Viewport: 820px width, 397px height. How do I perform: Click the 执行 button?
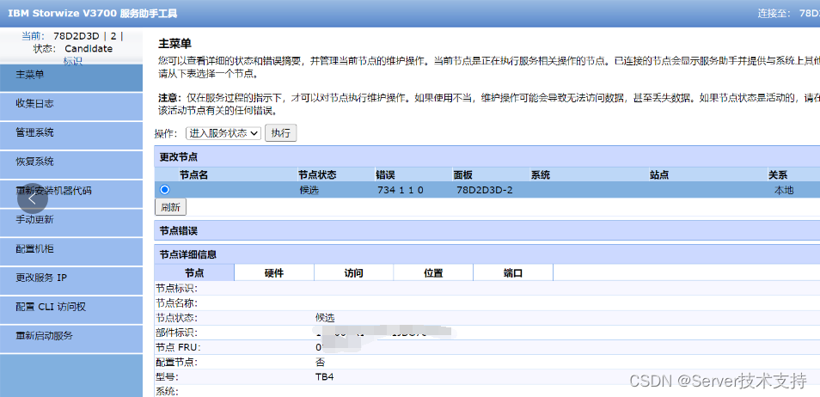[x=281, y=133]
